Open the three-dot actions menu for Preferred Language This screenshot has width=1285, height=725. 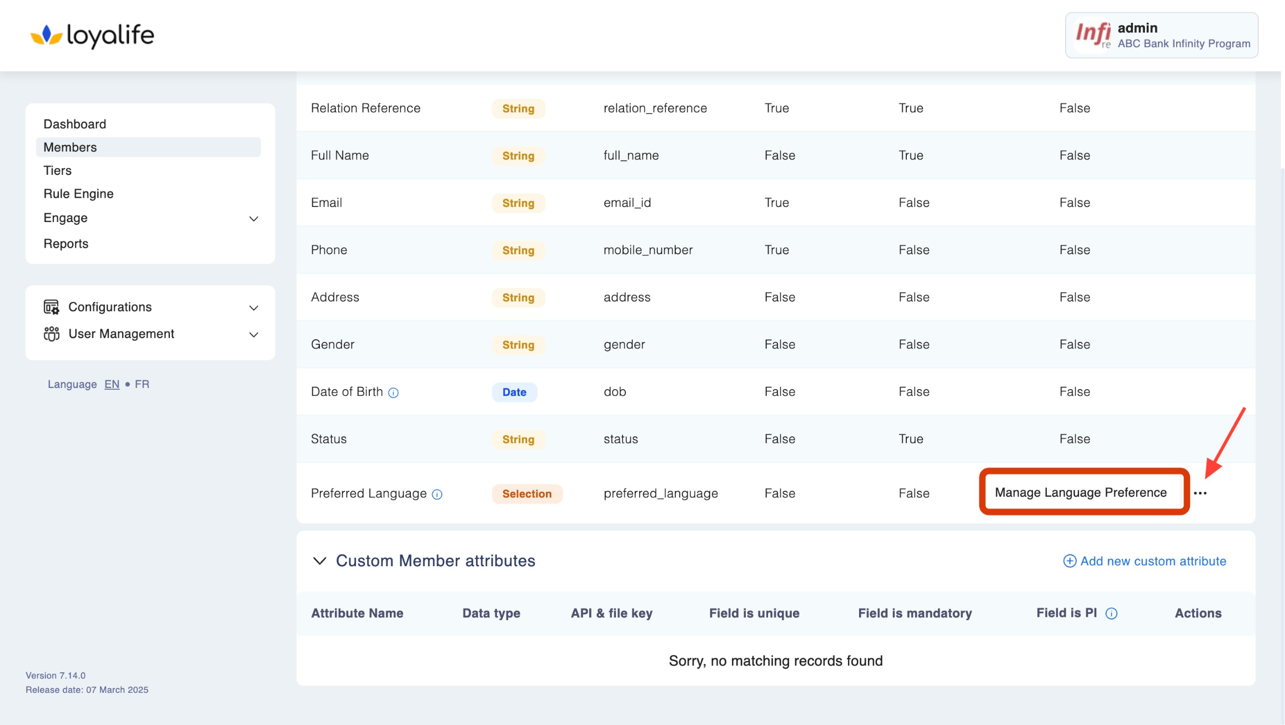[x=1200, y=493]
